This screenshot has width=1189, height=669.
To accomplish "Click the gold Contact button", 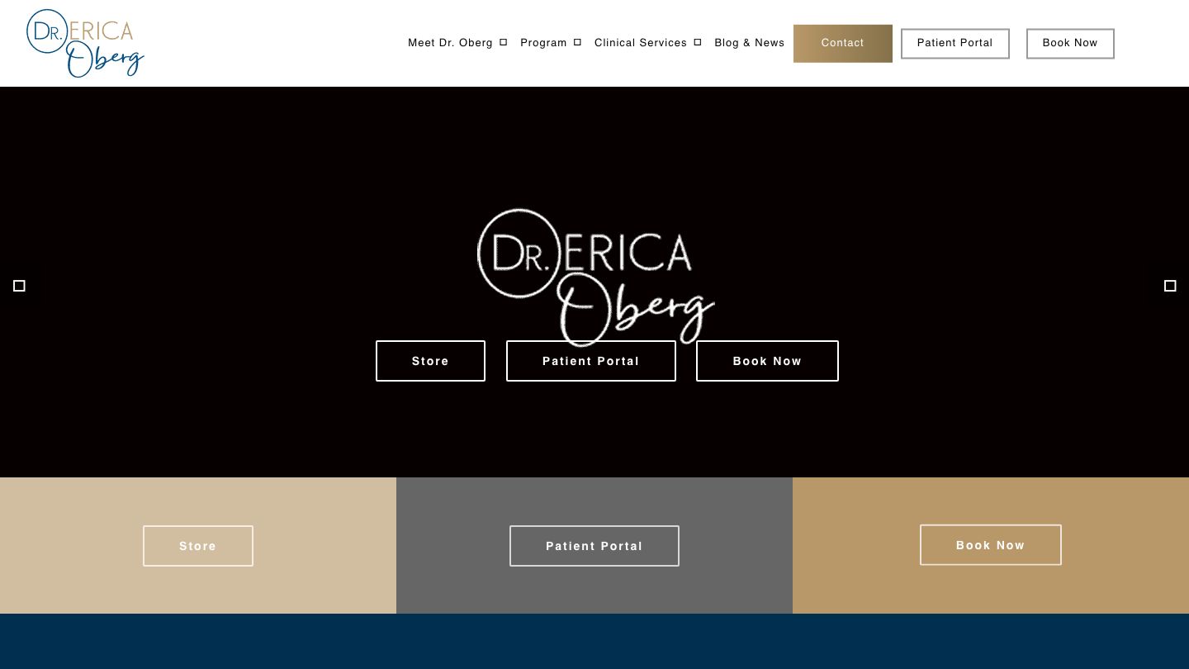I will tap(842, 43).
